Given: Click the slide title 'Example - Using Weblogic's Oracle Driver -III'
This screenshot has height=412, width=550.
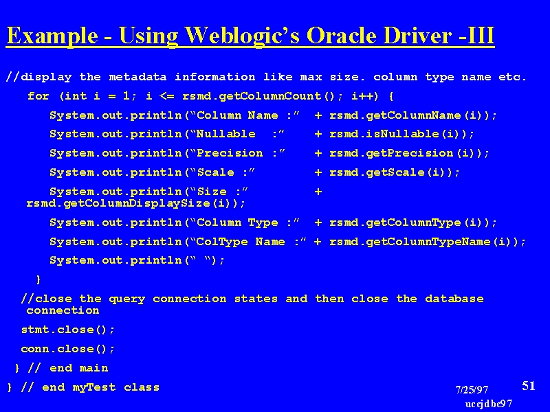Looking at the screenshot, I should [x=250, y=36].
